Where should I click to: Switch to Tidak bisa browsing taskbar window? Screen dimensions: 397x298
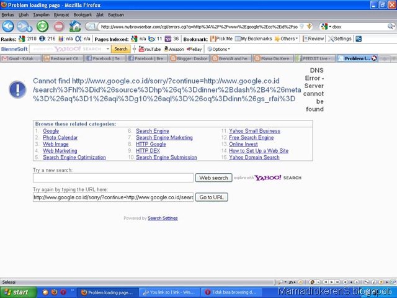[231, 292]
